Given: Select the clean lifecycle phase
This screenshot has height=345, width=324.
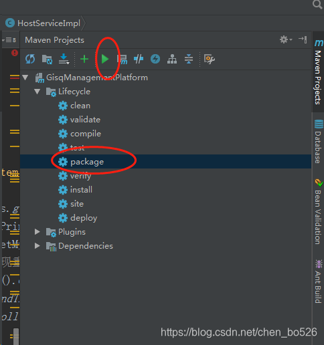Looking at the screenshot, I should click(x=80, y=106).
